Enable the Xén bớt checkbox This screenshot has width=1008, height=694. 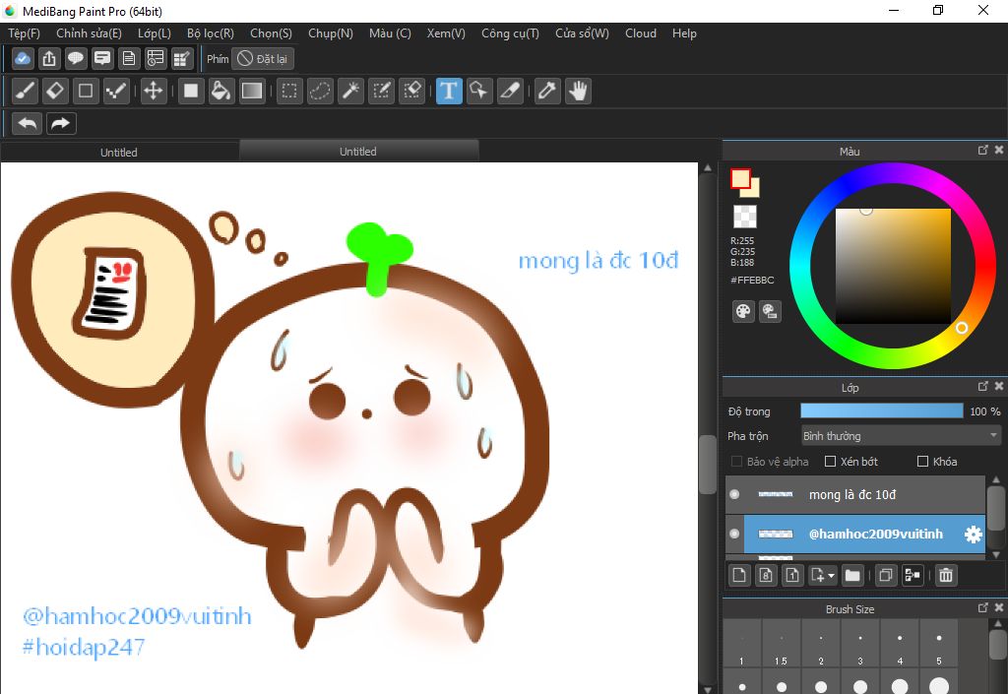[830, 461]
